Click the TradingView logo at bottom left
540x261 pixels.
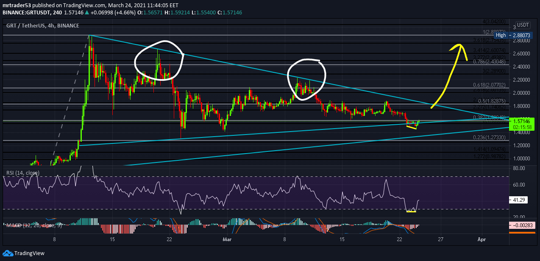(23, 253)
